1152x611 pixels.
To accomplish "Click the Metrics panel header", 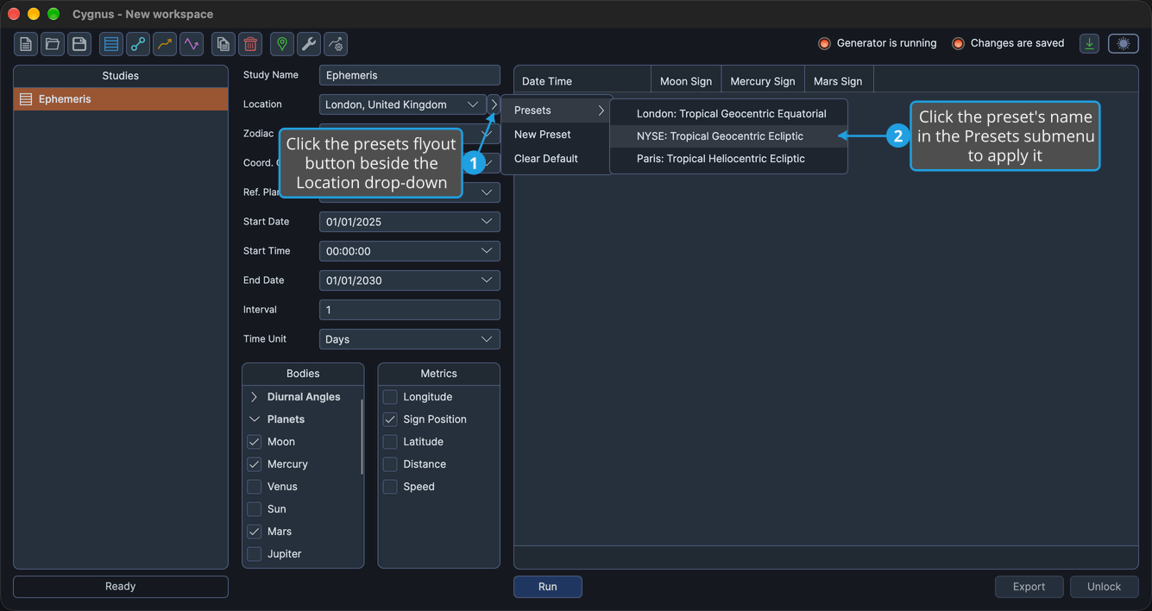I will [438, 374].
